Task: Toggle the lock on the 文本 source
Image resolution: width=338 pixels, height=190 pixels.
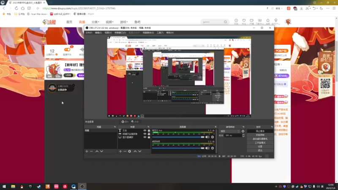Action: [149, 130]
